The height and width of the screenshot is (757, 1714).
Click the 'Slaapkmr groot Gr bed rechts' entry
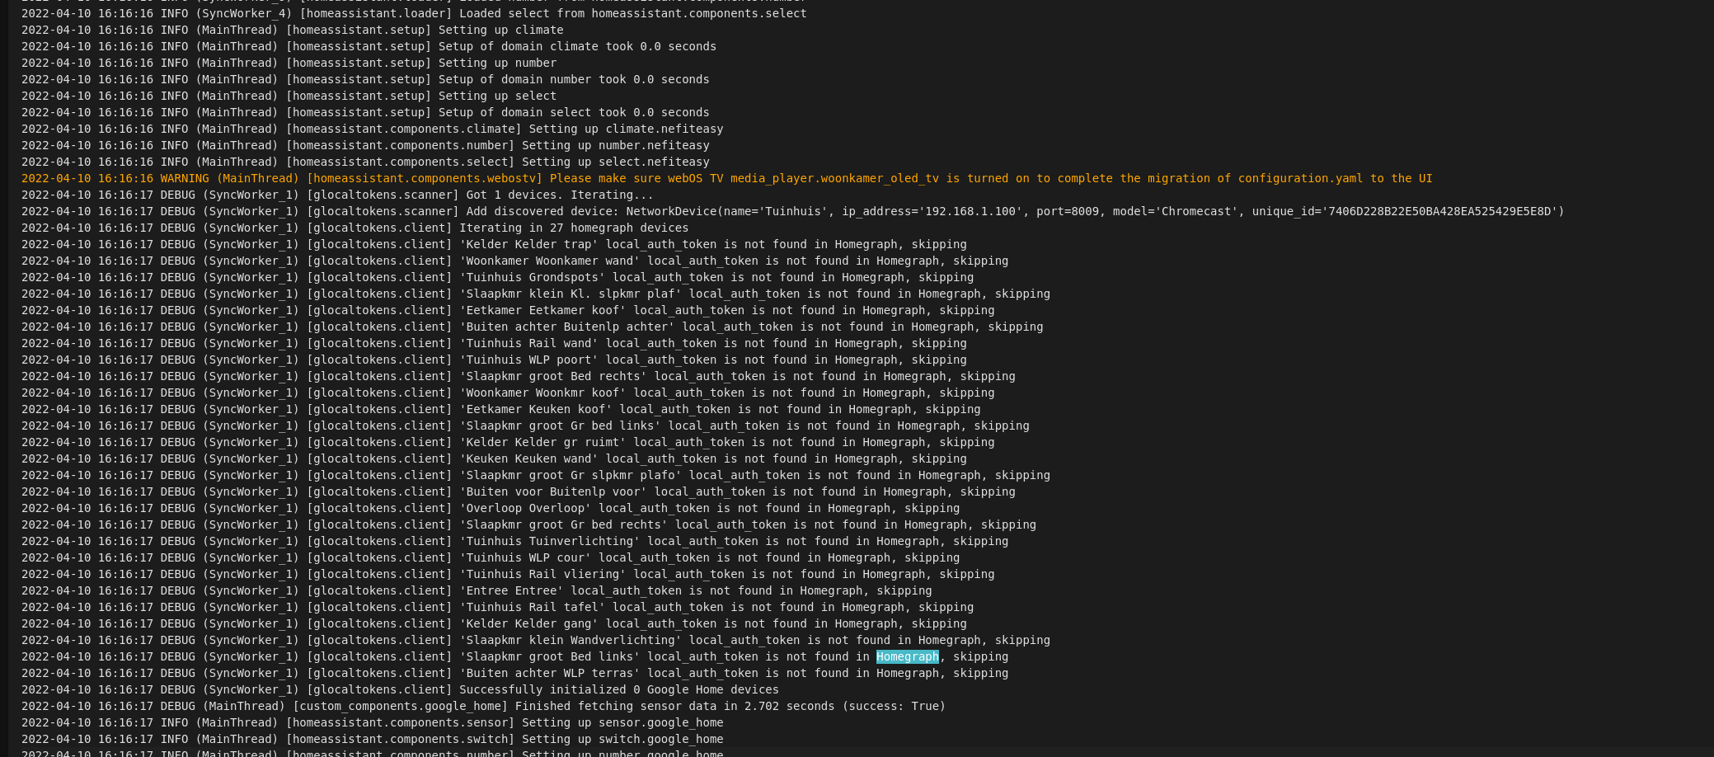pos(528,525)
